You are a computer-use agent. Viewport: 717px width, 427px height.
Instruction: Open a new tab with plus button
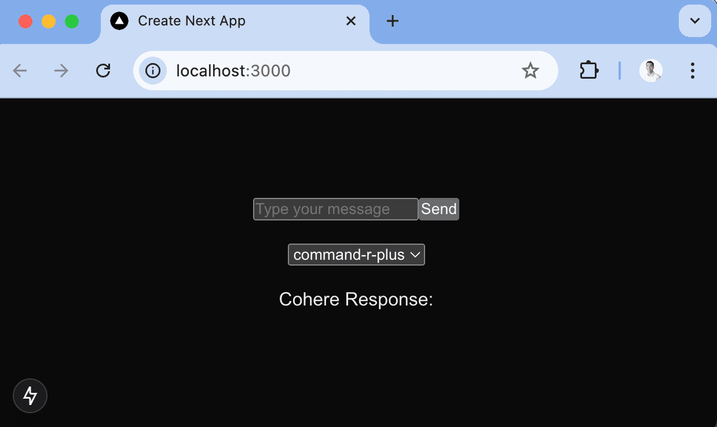(x=393, y=21)
